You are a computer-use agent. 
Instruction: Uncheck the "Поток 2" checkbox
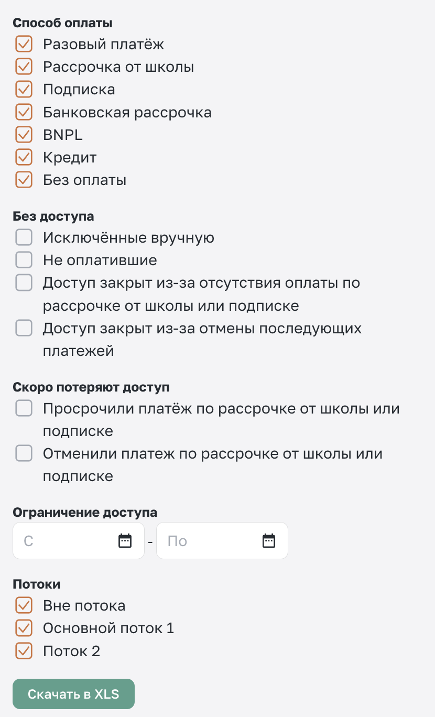point(24,651)
